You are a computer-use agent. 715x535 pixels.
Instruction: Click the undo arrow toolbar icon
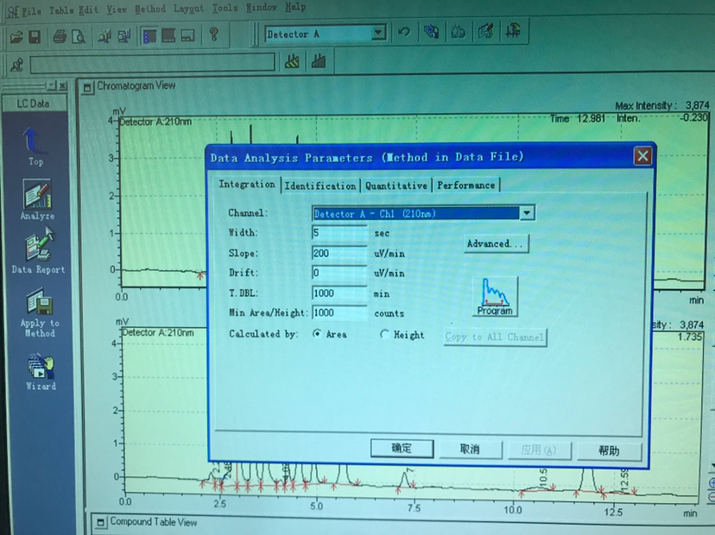[x=403, y=31]
